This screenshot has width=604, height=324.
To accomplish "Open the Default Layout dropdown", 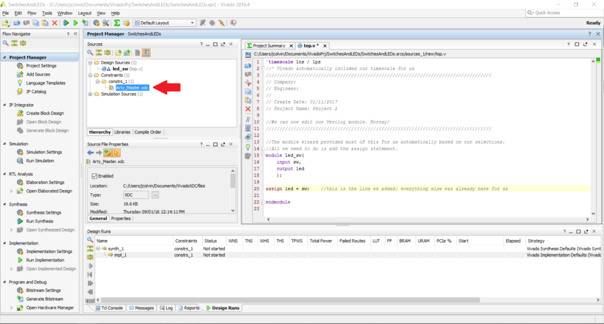I will (x=193, y=23).
